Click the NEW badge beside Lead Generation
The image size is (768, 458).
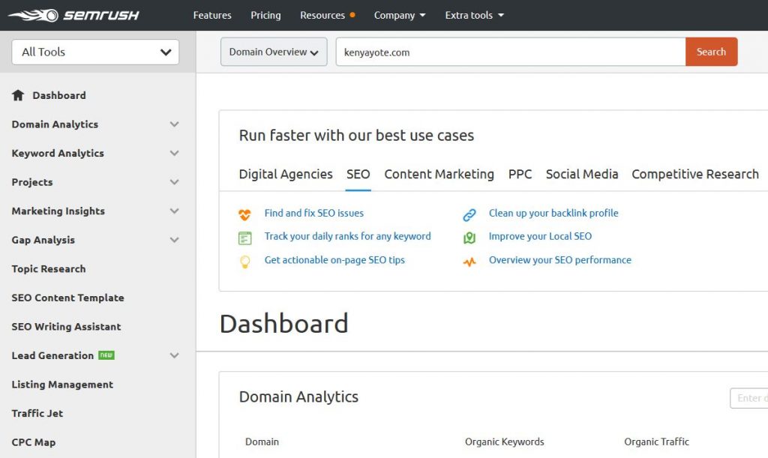[x=106, y=355]
